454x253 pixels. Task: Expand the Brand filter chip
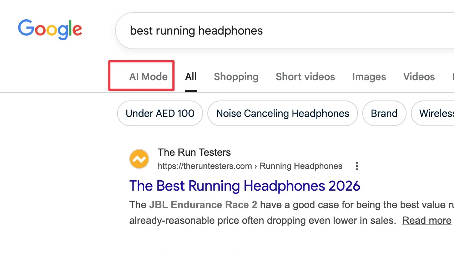tap(384, 113)
